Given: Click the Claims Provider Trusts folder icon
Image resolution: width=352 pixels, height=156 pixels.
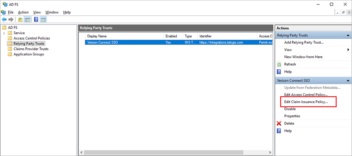Looking at the screenshot, I should (x=10, y=49).
